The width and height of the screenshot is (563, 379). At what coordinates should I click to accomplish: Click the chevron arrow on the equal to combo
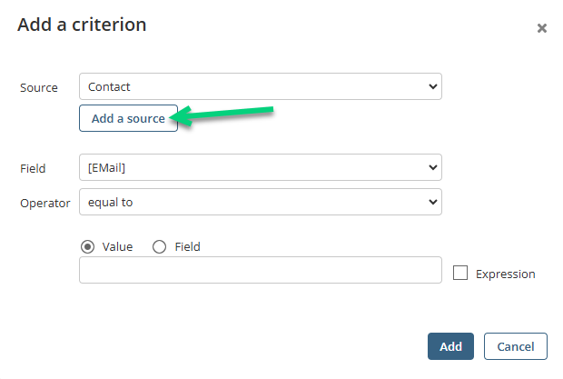pyautogui.click(x=433, y=202)
